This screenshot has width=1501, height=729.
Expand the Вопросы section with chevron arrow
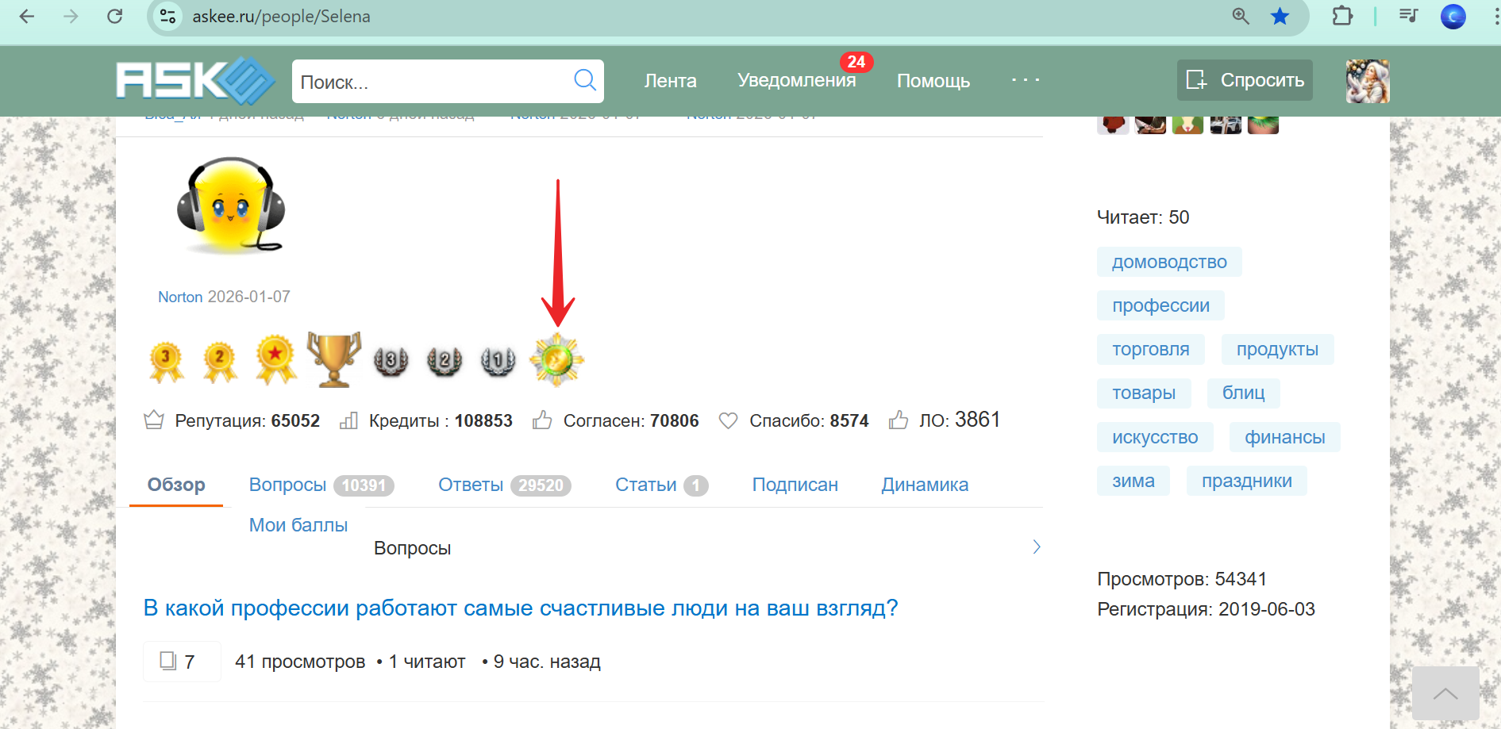click(x=1036, y=547)
